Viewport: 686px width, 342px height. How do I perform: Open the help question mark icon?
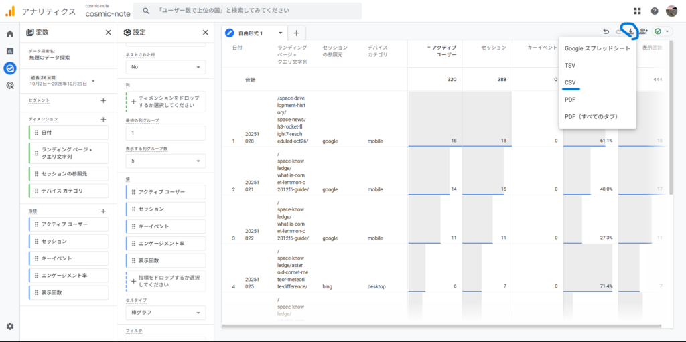[654, 11]
